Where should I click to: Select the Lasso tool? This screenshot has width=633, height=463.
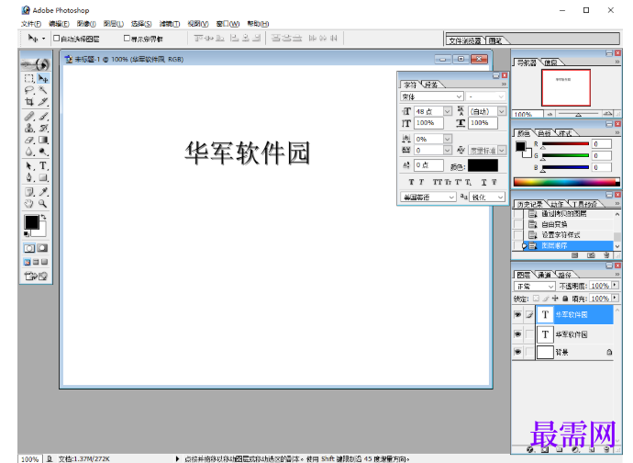coord(29,90)
